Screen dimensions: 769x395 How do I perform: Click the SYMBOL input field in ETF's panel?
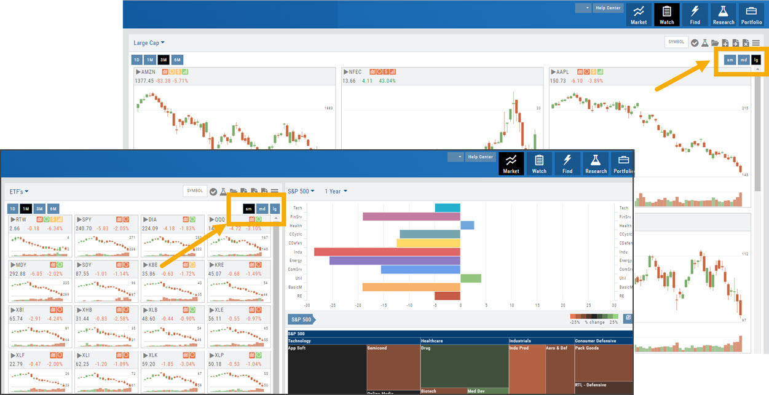click(194, 192)
